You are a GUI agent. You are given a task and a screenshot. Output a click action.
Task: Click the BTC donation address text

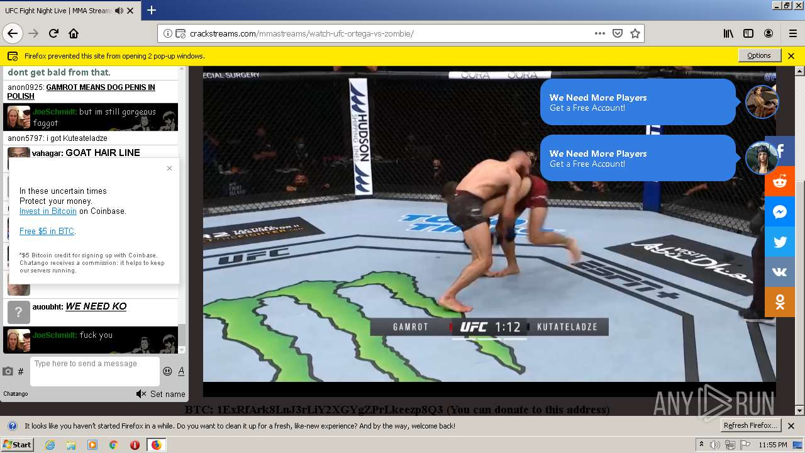coord(397,410)
